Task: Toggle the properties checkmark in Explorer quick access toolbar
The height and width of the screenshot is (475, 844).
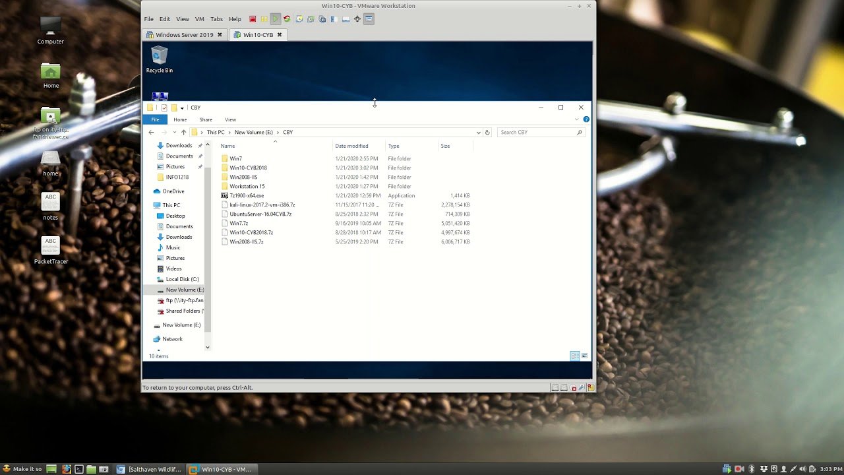Action: 164,108
